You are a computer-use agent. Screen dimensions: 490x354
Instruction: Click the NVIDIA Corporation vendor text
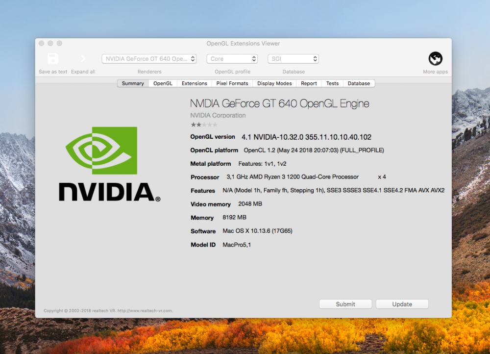[x=218, y=115]
